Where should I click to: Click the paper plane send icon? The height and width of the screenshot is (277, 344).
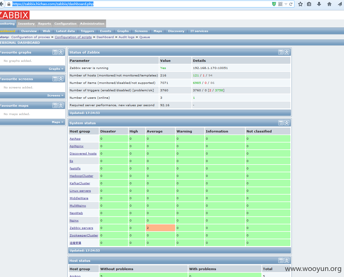pos(340,4)
